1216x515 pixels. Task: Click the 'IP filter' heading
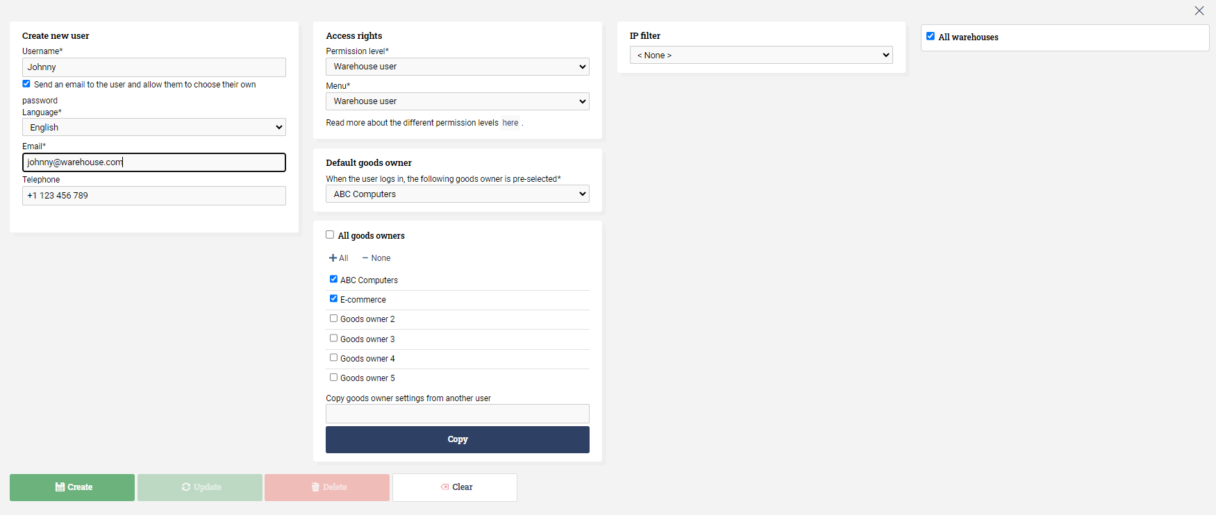(x=645, y=36)
